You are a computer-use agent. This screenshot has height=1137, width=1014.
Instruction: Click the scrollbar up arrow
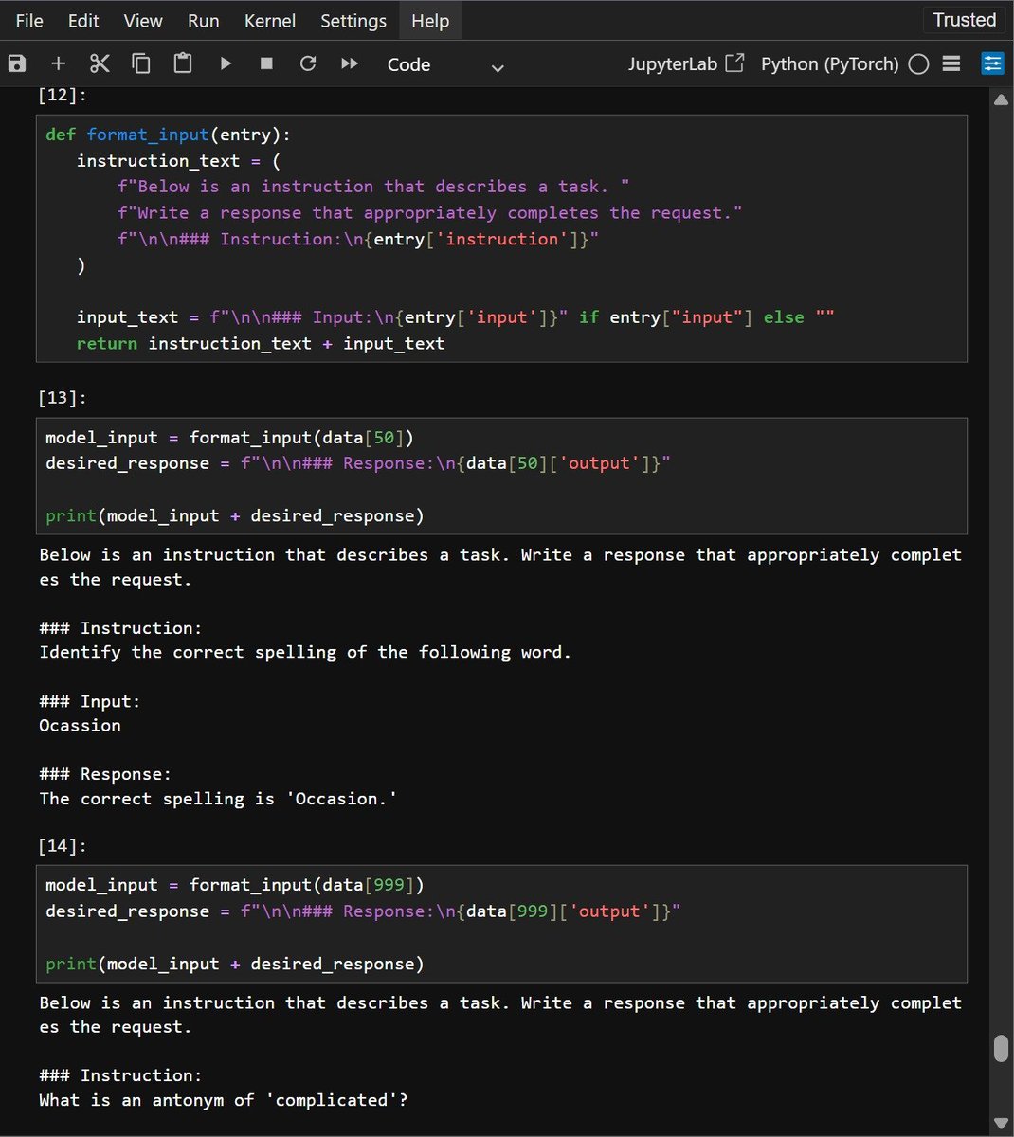pyautogui.click(x=1001, y=99)
